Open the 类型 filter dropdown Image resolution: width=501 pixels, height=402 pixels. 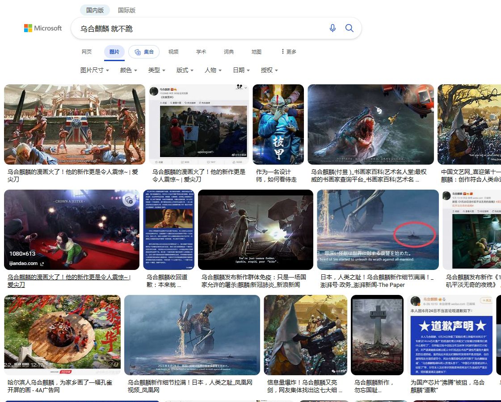pos(156,70)
